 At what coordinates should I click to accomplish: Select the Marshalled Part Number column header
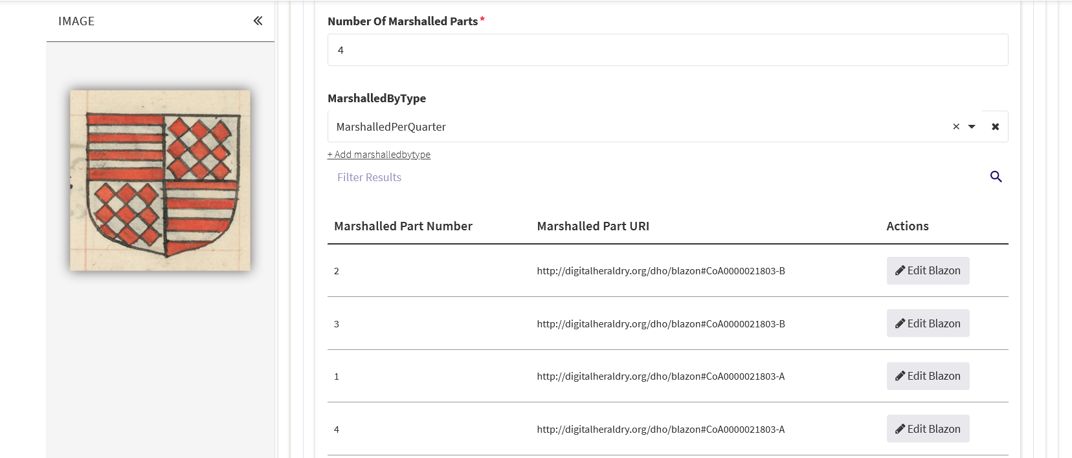[x=403, y=226]
